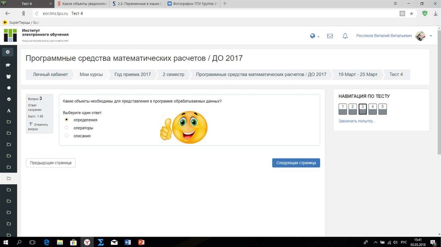Jump to question 5 in test navigation

382,109
